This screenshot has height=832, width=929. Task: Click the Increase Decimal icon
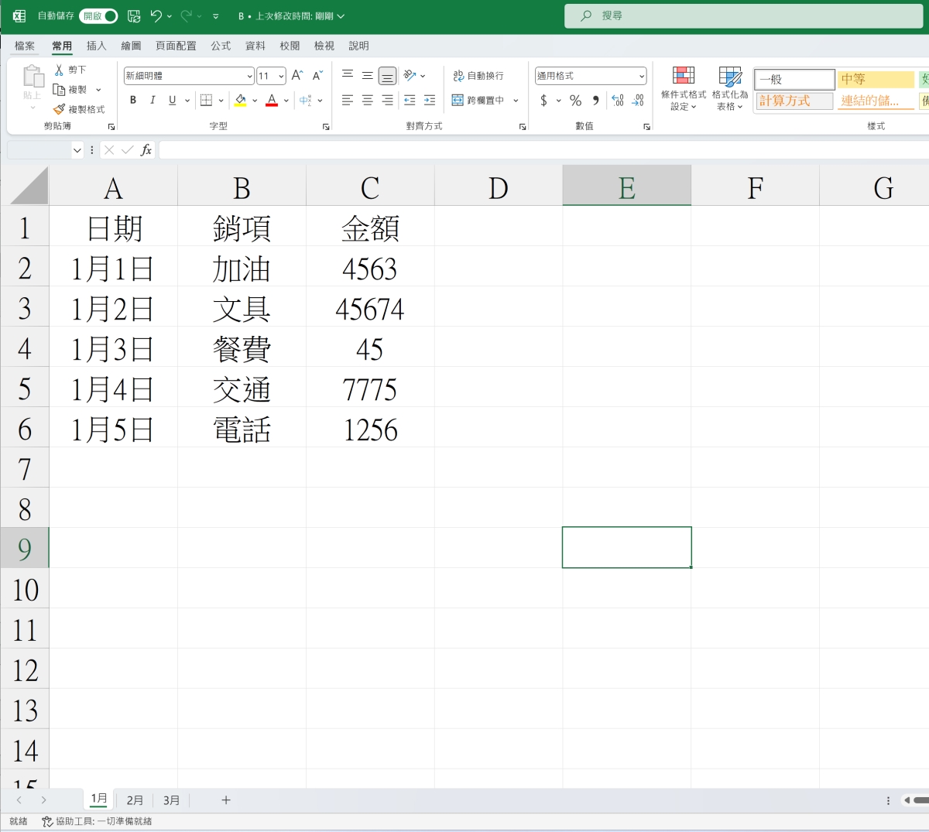pos(617,100)
